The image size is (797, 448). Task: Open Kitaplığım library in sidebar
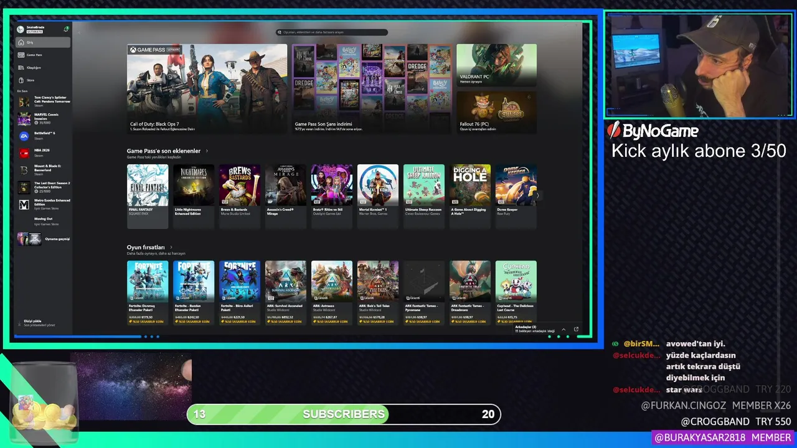(43, 67)
